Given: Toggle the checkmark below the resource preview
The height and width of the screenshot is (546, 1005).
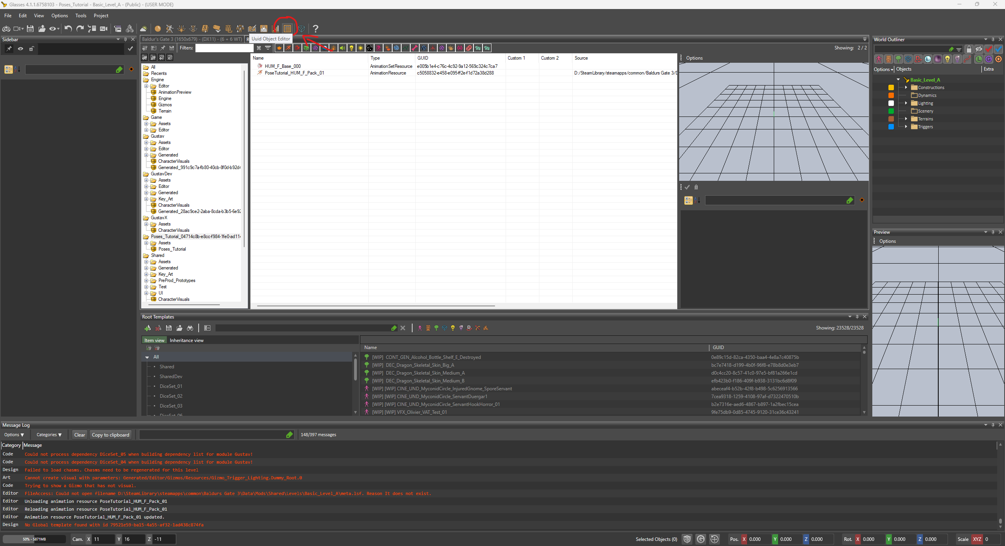Looking at the screenshot, I should coord(687,187).
